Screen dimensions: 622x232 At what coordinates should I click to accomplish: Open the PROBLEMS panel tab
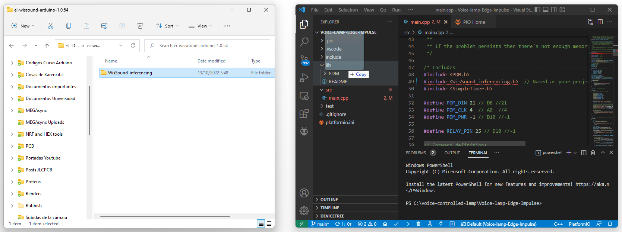coord(416,153)
